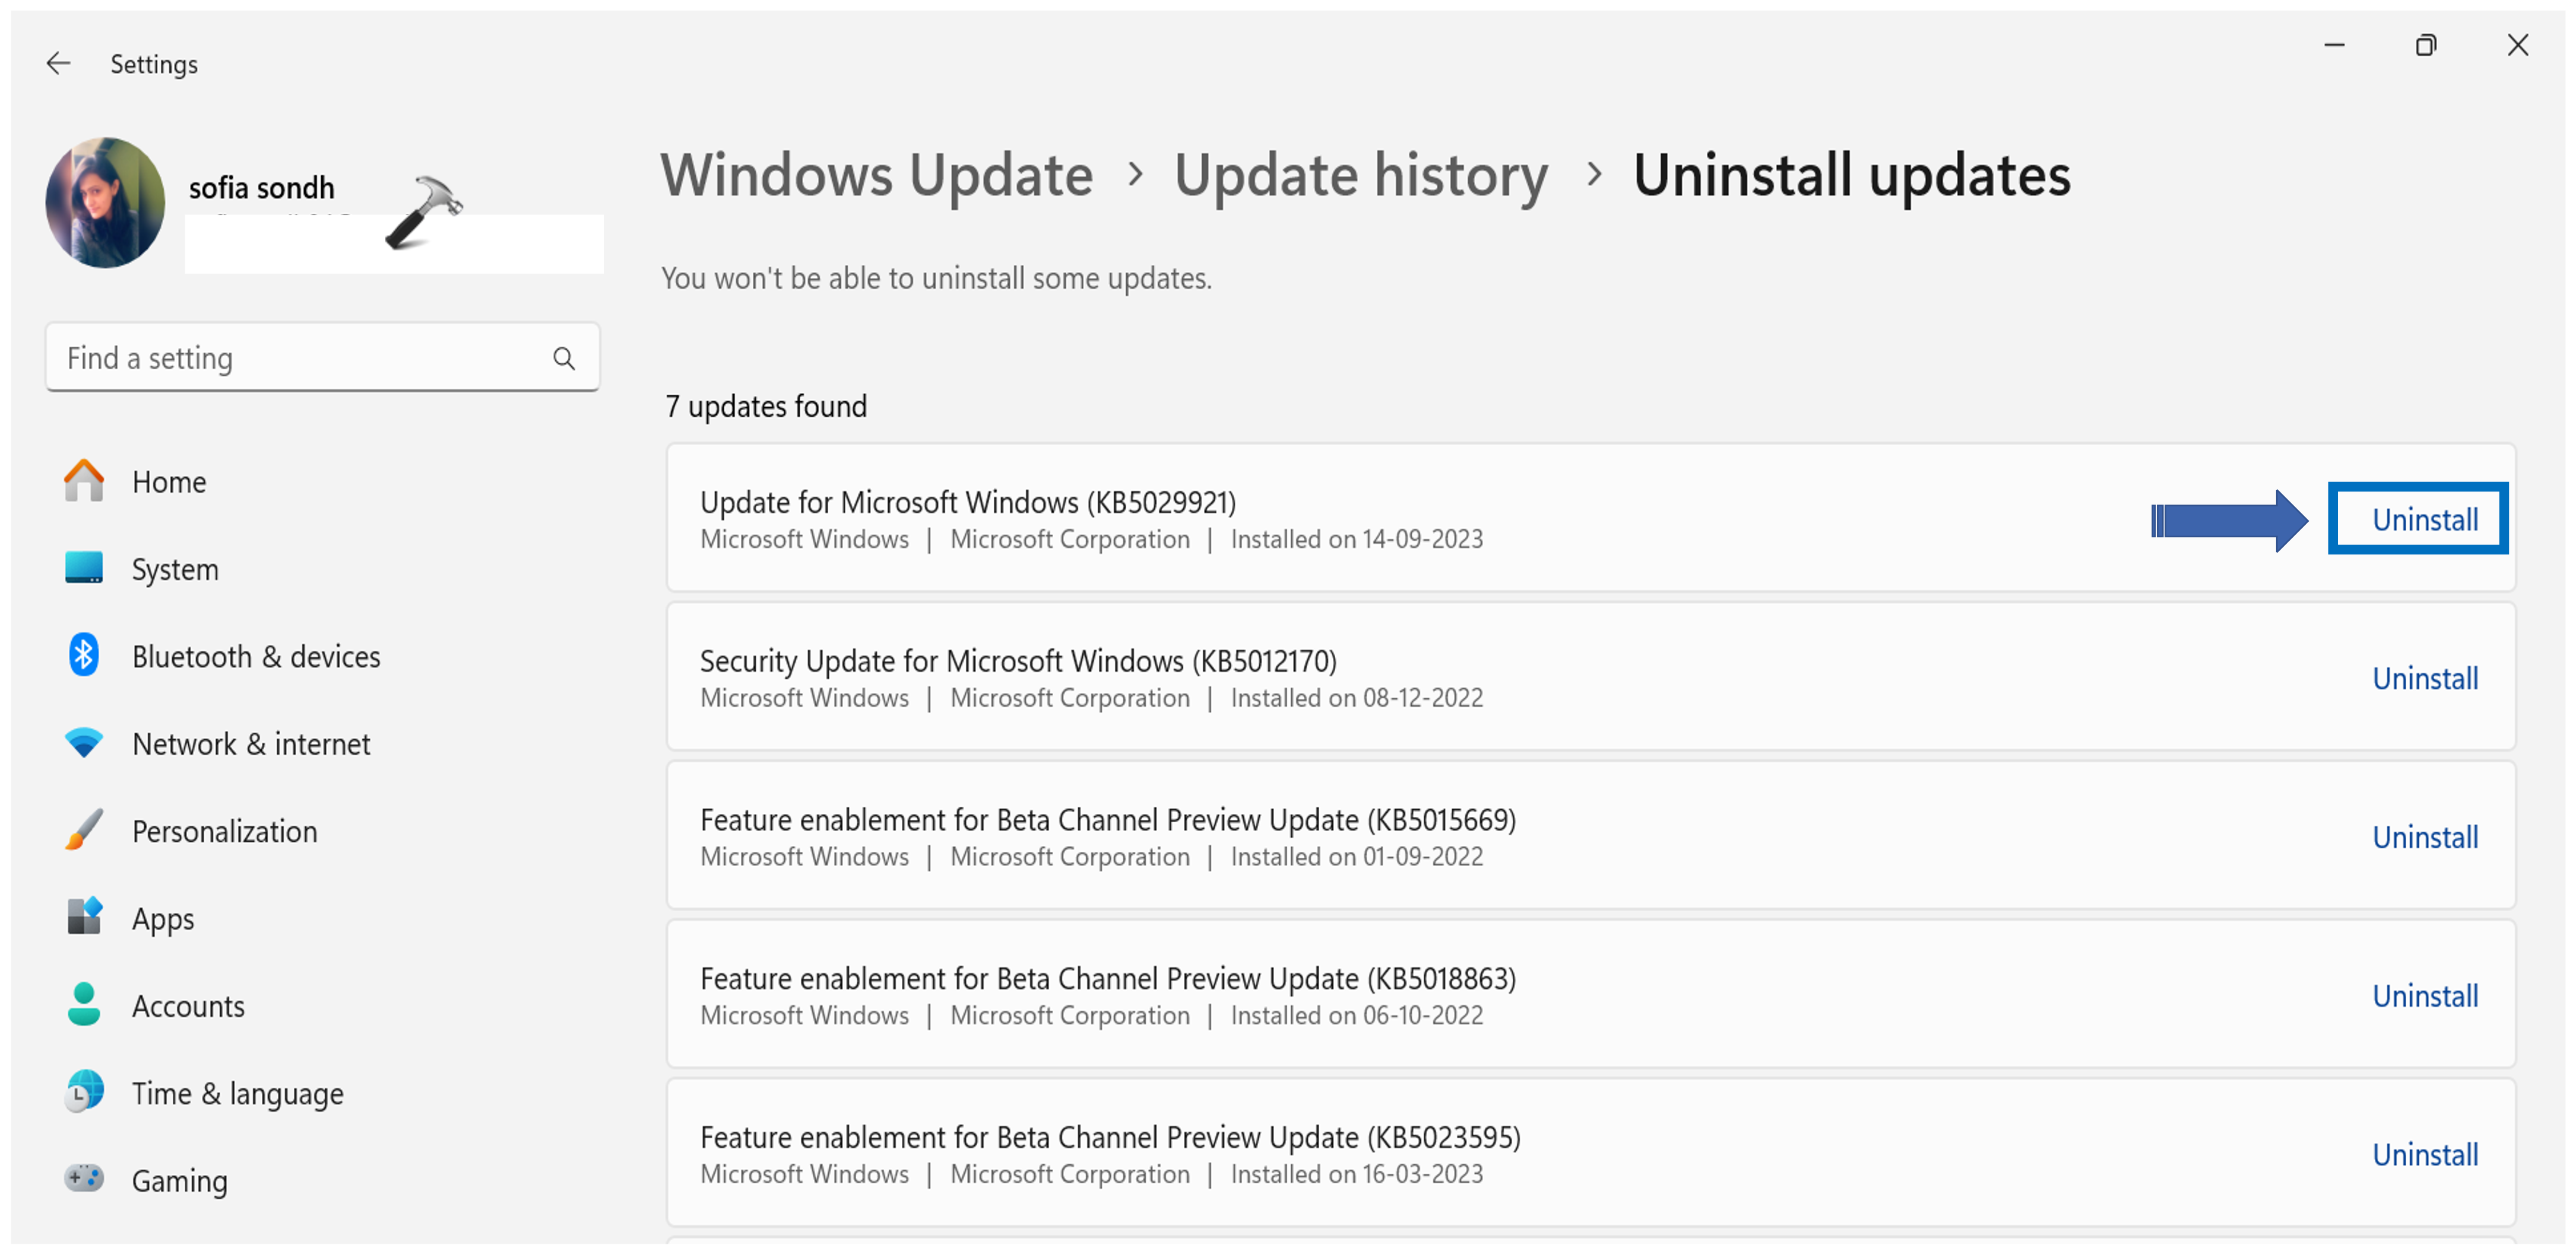The image size is (2576, 1255).
Task: Click the Network & internet wifi icon
Action: [84, 743]
